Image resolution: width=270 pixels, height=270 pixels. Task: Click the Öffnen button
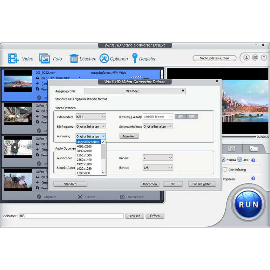(x=155, y=216)
